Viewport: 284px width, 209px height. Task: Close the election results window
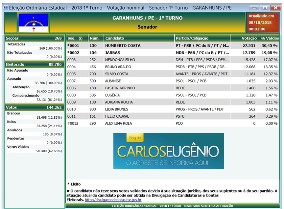coord(275,8)
